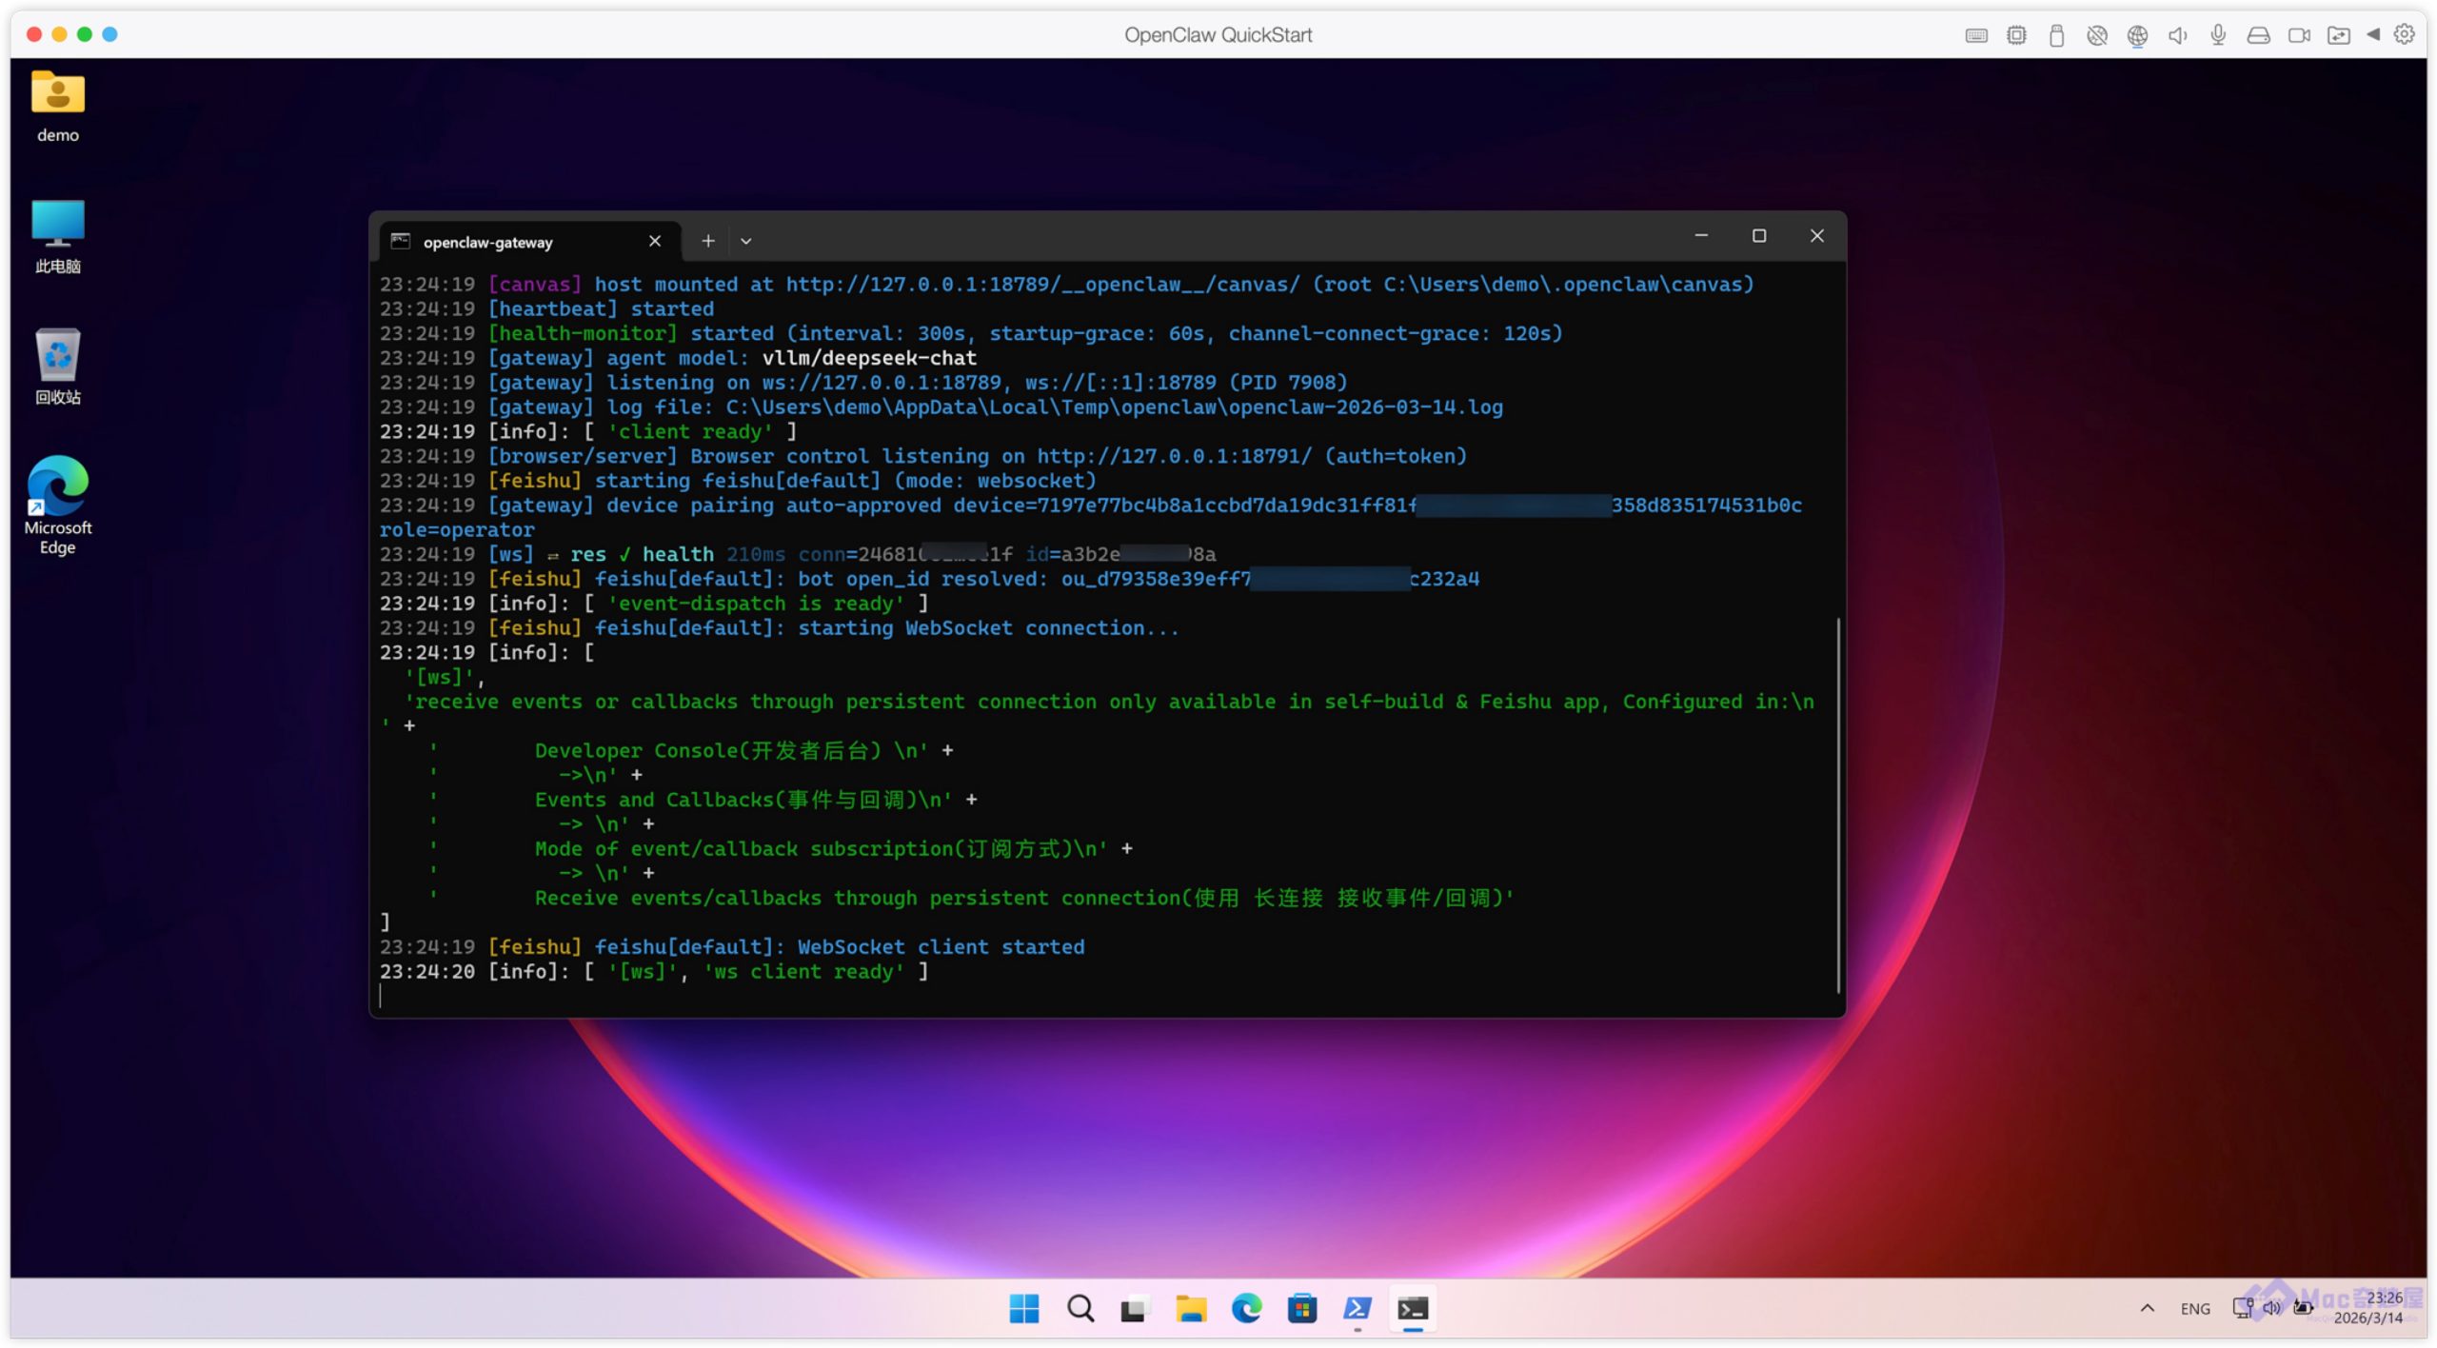The height and width of the screenshot is (1348, 2437).
Task: Click the Microsoft Store taskbar icon
Action: (1301, 1308)
